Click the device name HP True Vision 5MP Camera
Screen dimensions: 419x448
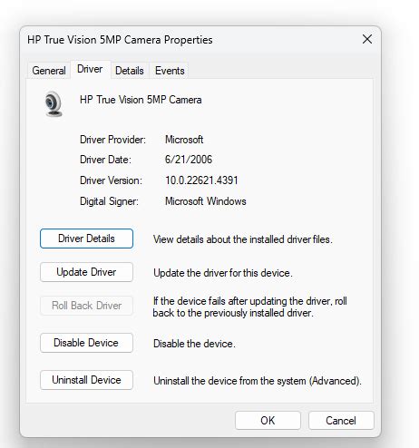click(141, 100)
